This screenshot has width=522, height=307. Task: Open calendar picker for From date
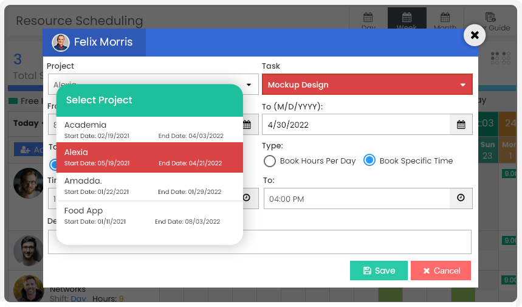(x=247, y=125)
